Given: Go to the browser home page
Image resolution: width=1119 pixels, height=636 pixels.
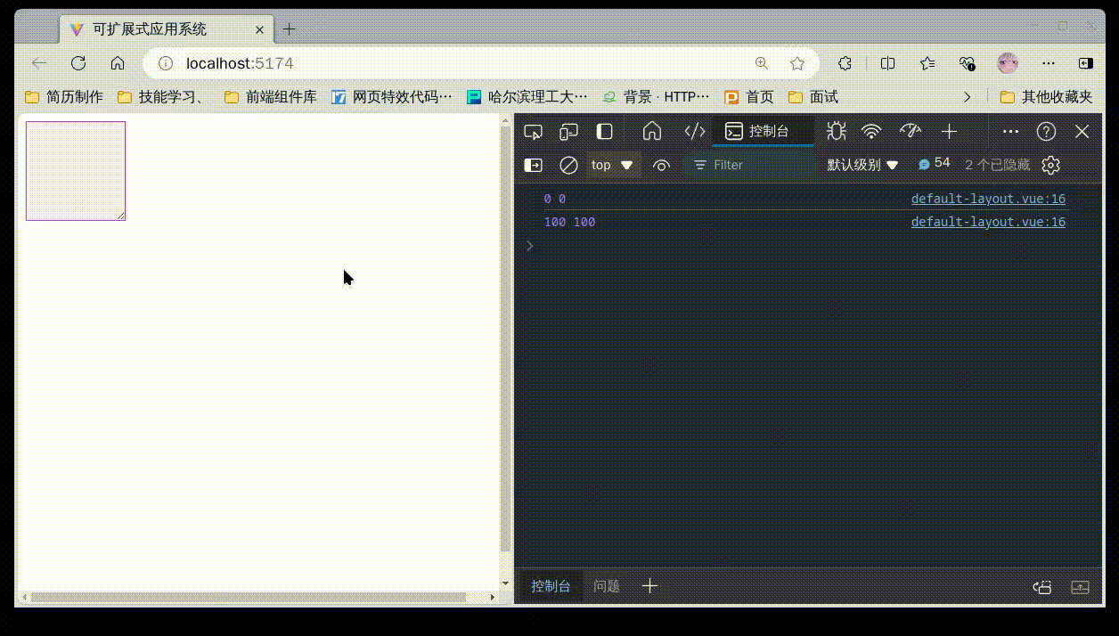Looking at the screenshot, I should [118, 63].
